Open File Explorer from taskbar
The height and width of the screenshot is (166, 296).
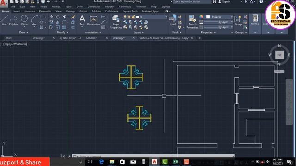112,162
